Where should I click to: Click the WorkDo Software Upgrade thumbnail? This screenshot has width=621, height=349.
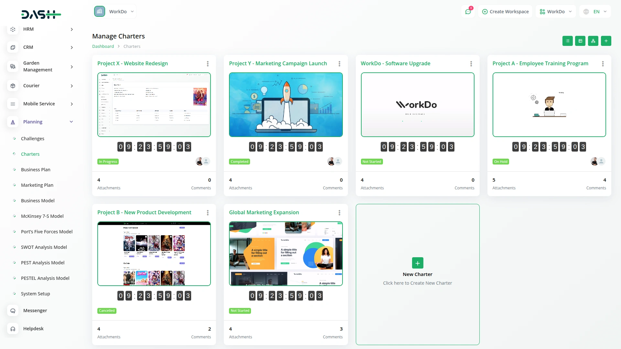coord(417,105)
